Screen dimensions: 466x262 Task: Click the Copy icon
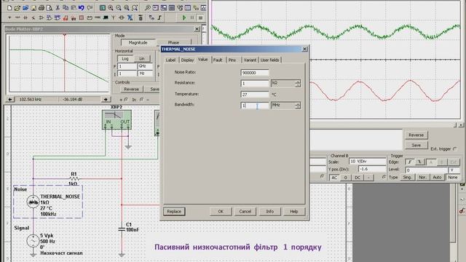pyautogui.click(x=66, y=8)
